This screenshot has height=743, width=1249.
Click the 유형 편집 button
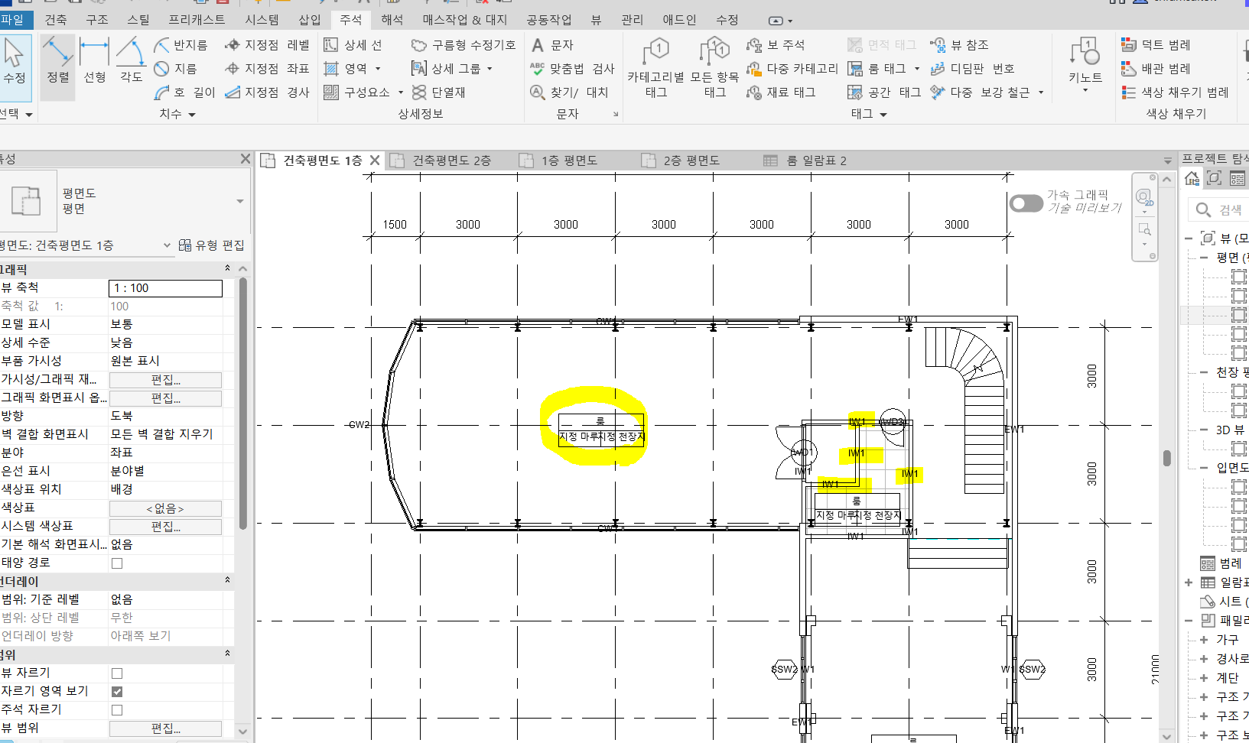[x=212, y=245]
